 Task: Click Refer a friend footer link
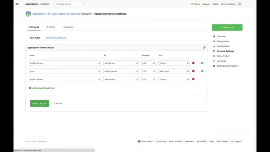click(x=175, y=141)
